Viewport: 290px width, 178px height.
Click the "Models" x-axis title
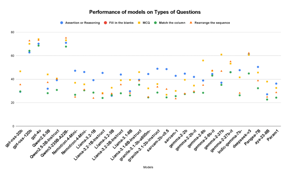[148, 167]
